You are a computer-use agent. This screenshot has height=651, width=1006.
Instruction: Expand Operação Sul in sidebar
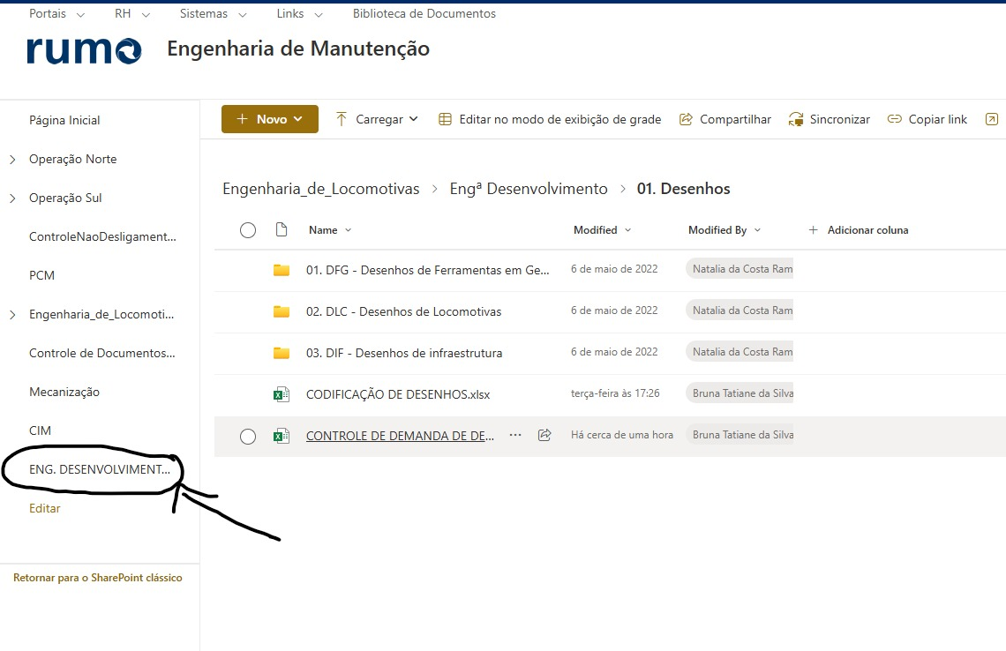click(x=13, y=198)
